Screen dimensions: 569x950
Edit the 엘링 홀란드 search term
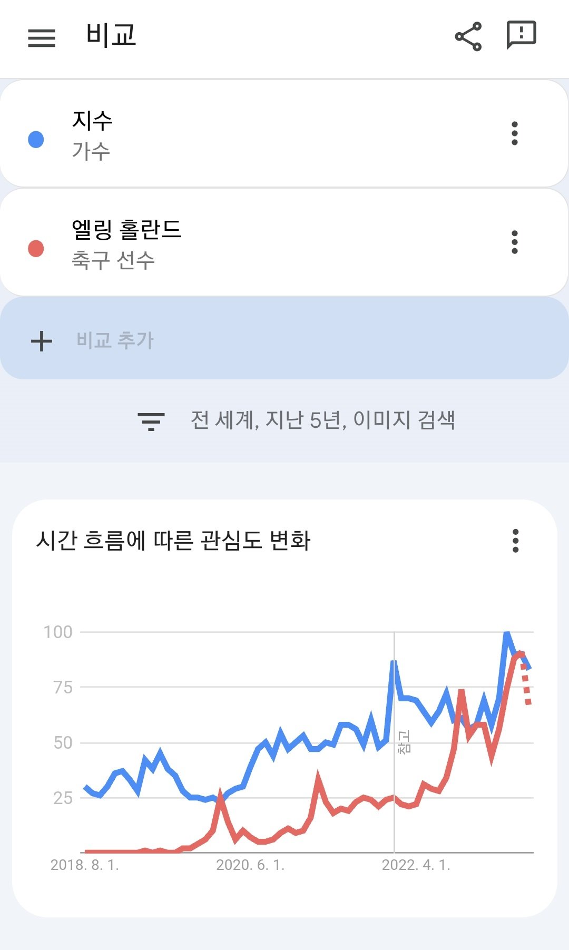126,230
